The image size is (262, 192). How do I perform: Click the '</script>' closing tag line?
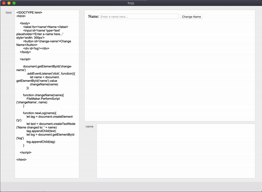pos(26,153)
